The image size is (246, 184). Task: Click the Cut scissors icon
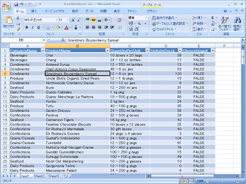tap(18, 18)
